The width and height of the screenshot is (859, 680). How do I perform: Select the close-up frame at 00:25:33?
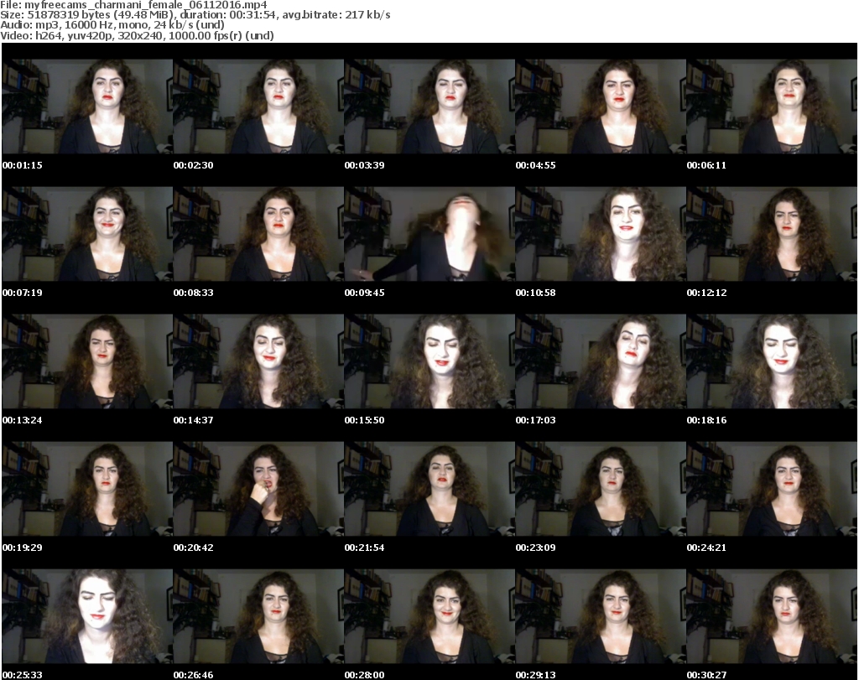coord(87,616)
